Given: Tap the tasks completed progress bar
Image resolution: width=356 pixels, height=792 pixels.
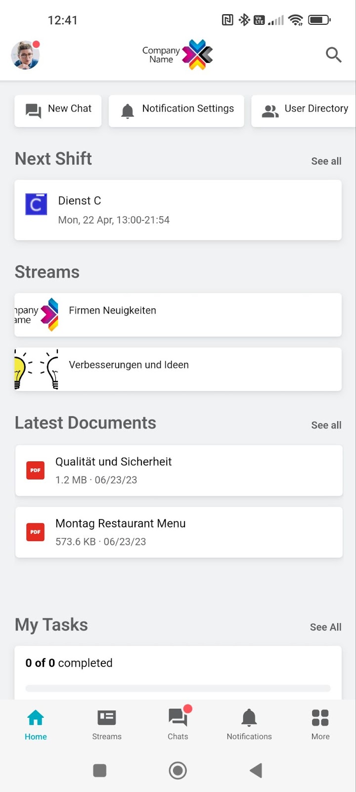Looking at the screenshot, I should pos(178,688).
